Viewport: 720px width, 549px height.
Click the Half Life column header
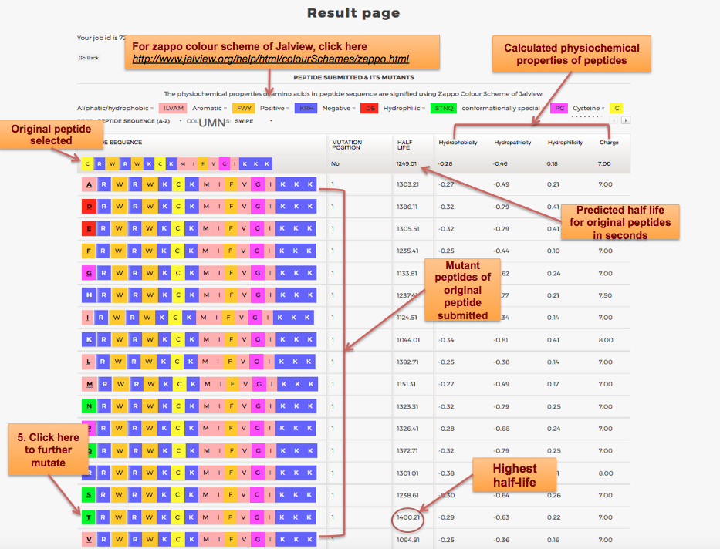pyautogui.click(x=405, y=145)
